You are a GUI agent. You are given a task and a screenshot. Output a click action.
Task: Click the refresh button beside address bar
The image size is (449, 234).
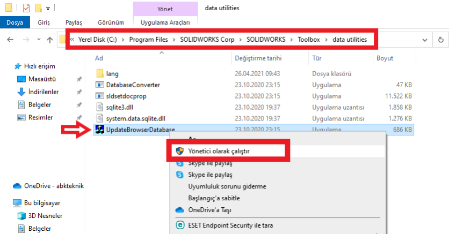coord(440,40)
